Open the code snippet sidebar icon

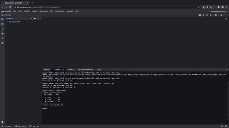[x=3, y=38]
